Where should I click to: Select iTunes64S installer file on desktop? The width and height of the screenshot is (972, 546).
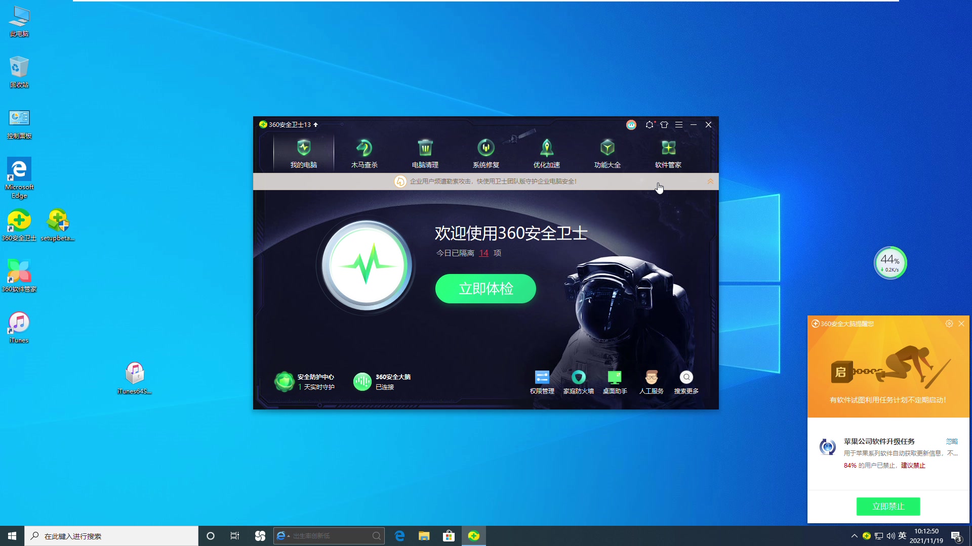135,378
